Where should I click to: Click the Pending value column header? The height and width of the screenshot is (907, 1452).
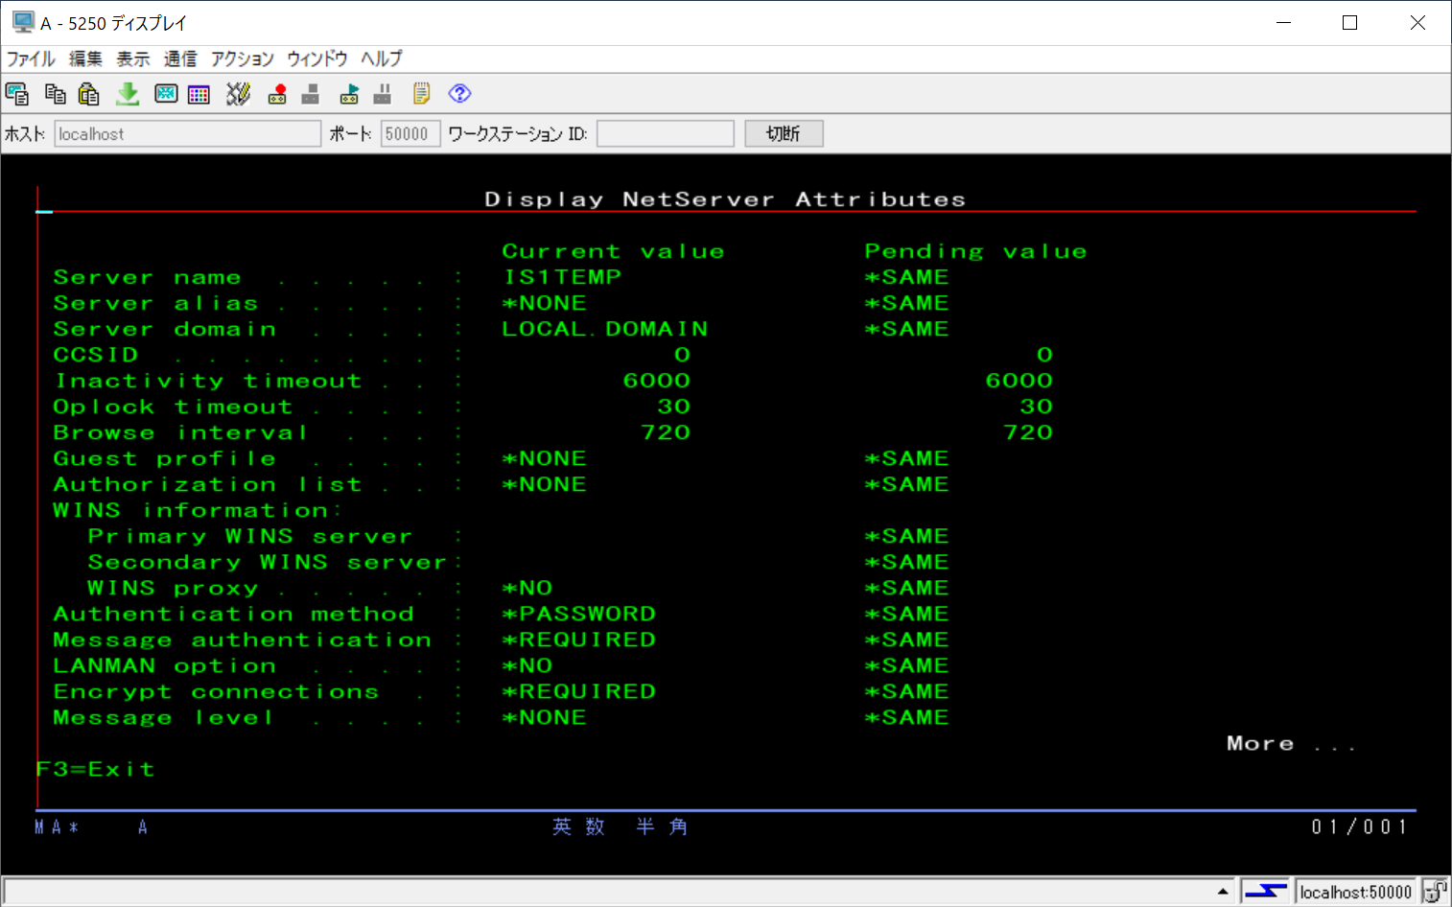[x=976, y=251]
